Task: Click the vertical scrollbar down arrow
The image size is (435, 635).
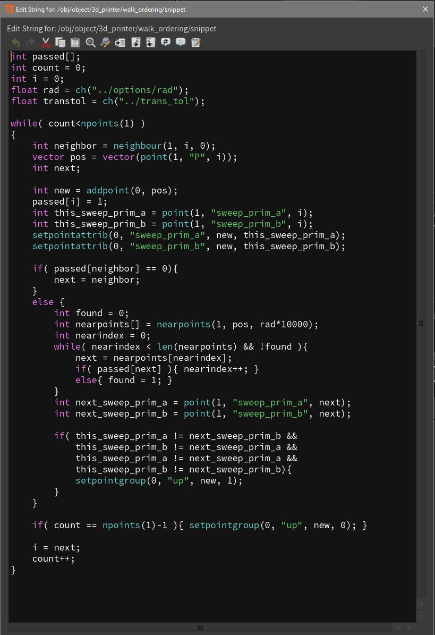Action: [x=421, y=616]
